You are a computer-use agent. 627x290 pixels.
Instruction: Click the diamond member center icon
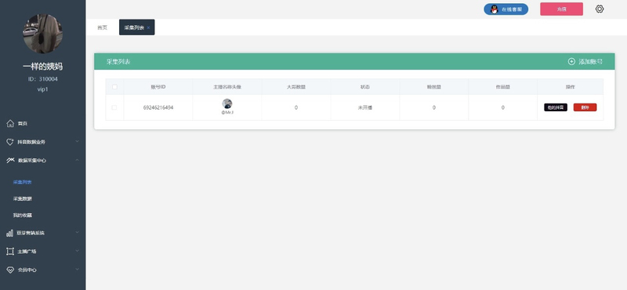pos(10,270)
